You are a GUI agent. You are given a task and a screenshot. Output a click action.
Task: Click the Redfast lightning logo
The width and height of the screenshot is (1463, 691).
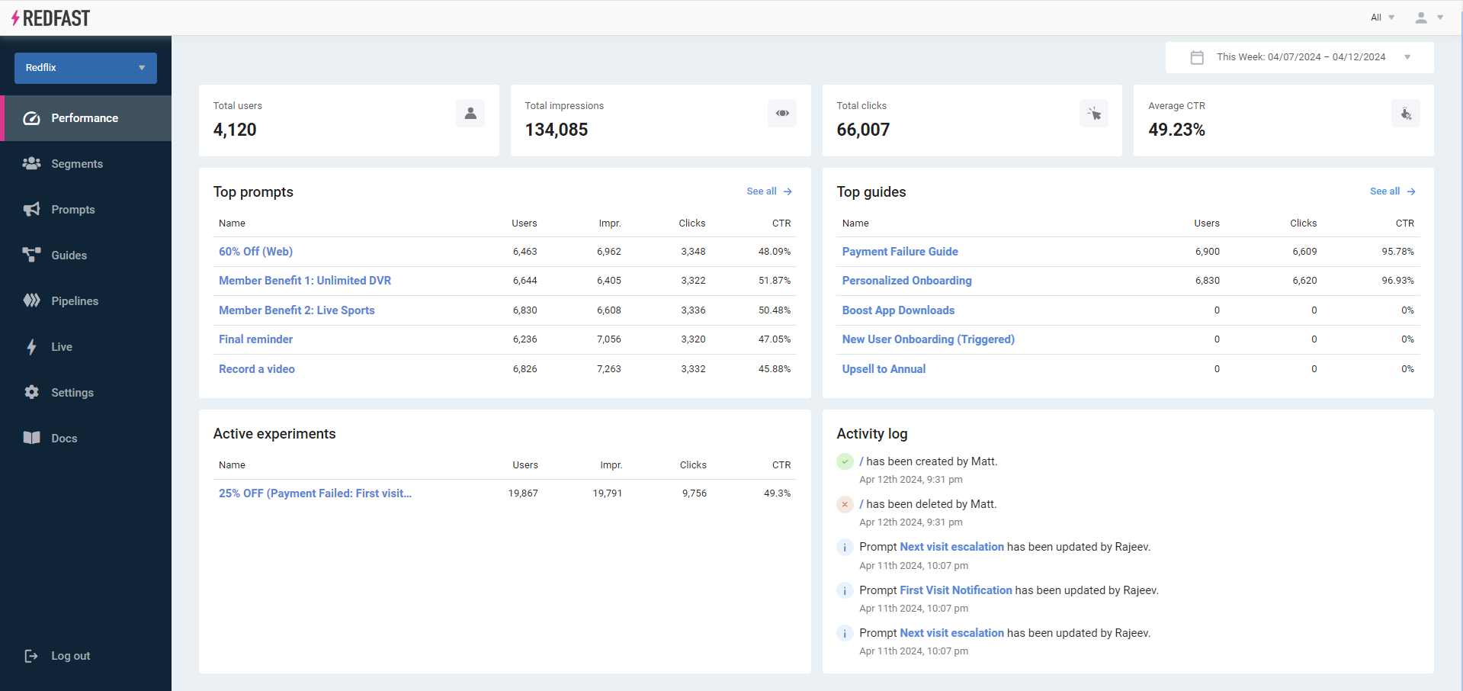coord(15,18)
